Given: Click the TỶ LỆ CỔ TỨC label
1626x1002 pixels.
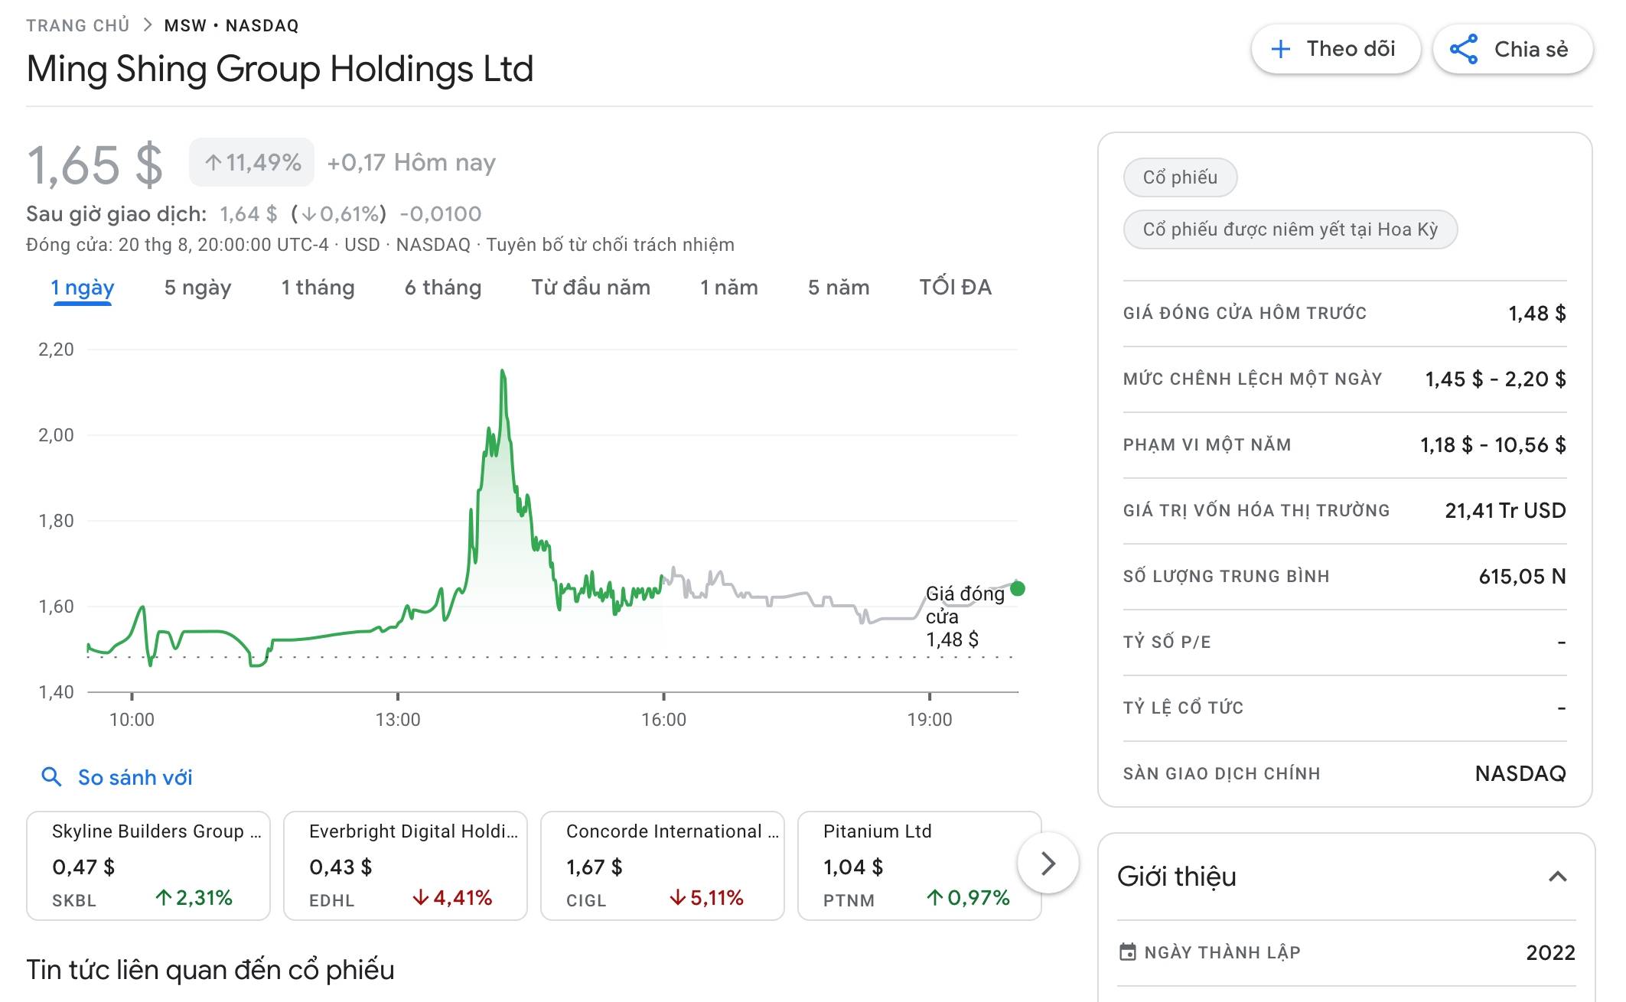Looking at the screenshot, I should [1183, 708].
